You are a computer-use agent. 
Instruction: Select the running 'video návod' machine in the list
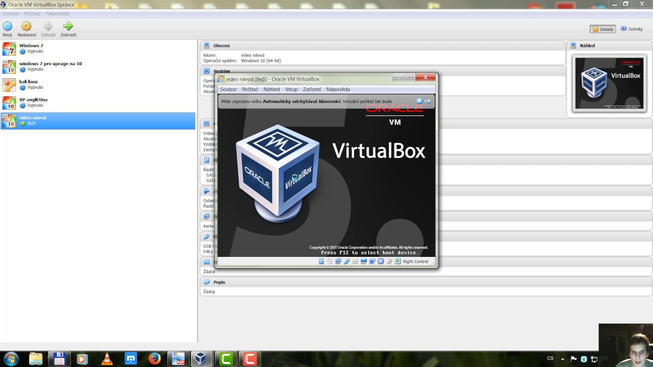(98, 121)
